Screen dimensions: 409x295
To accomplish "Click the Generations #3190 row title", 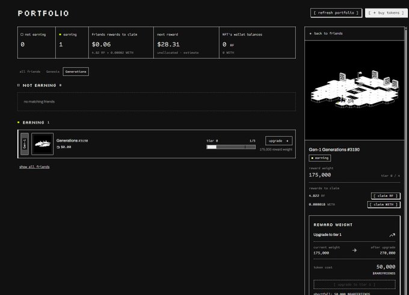I will click(x=72, y=140).
